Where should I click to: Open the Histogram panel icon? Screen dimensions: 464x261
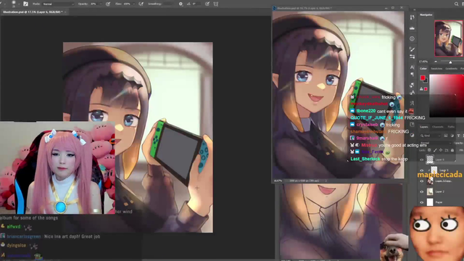[x=413, y=28]
